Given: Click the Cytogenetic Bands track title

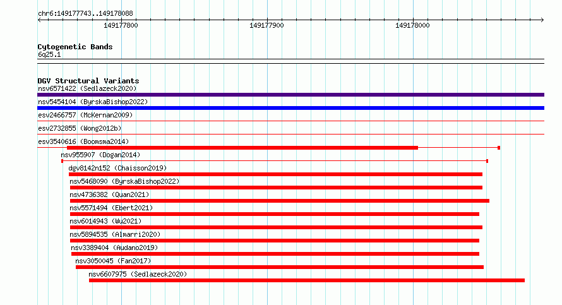Looking at the screenshot, I should (75, 47).
